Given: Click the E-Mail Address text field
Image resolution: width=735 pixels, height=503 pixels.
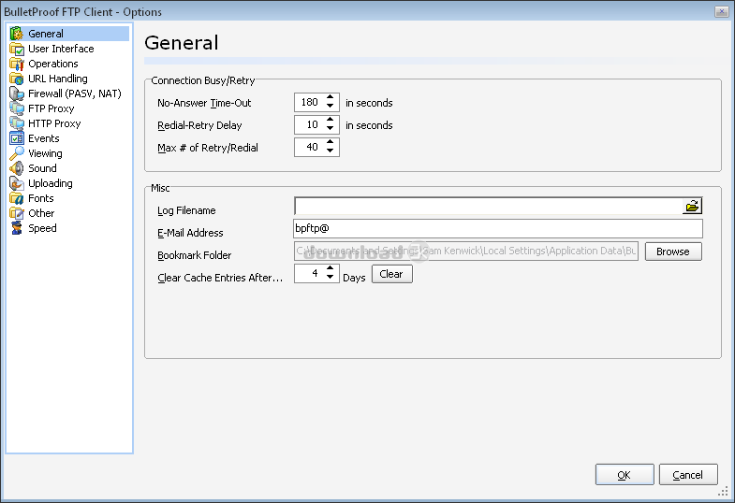Looking at the screenshot, I should (x=498, y=228).
